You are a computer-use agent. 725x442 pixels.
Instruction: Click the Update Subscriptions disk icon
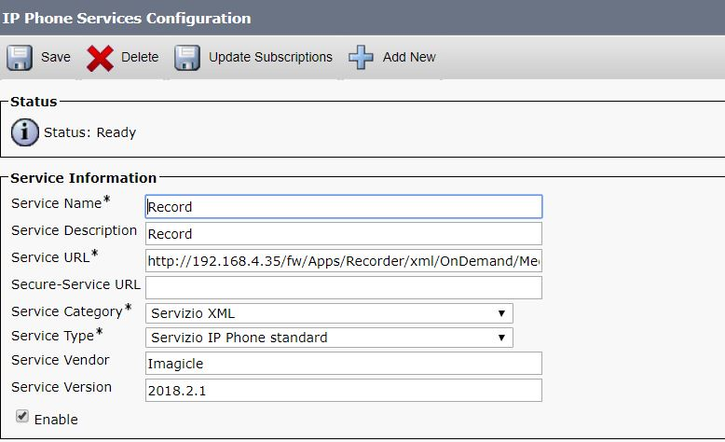[x=187, y=58]
